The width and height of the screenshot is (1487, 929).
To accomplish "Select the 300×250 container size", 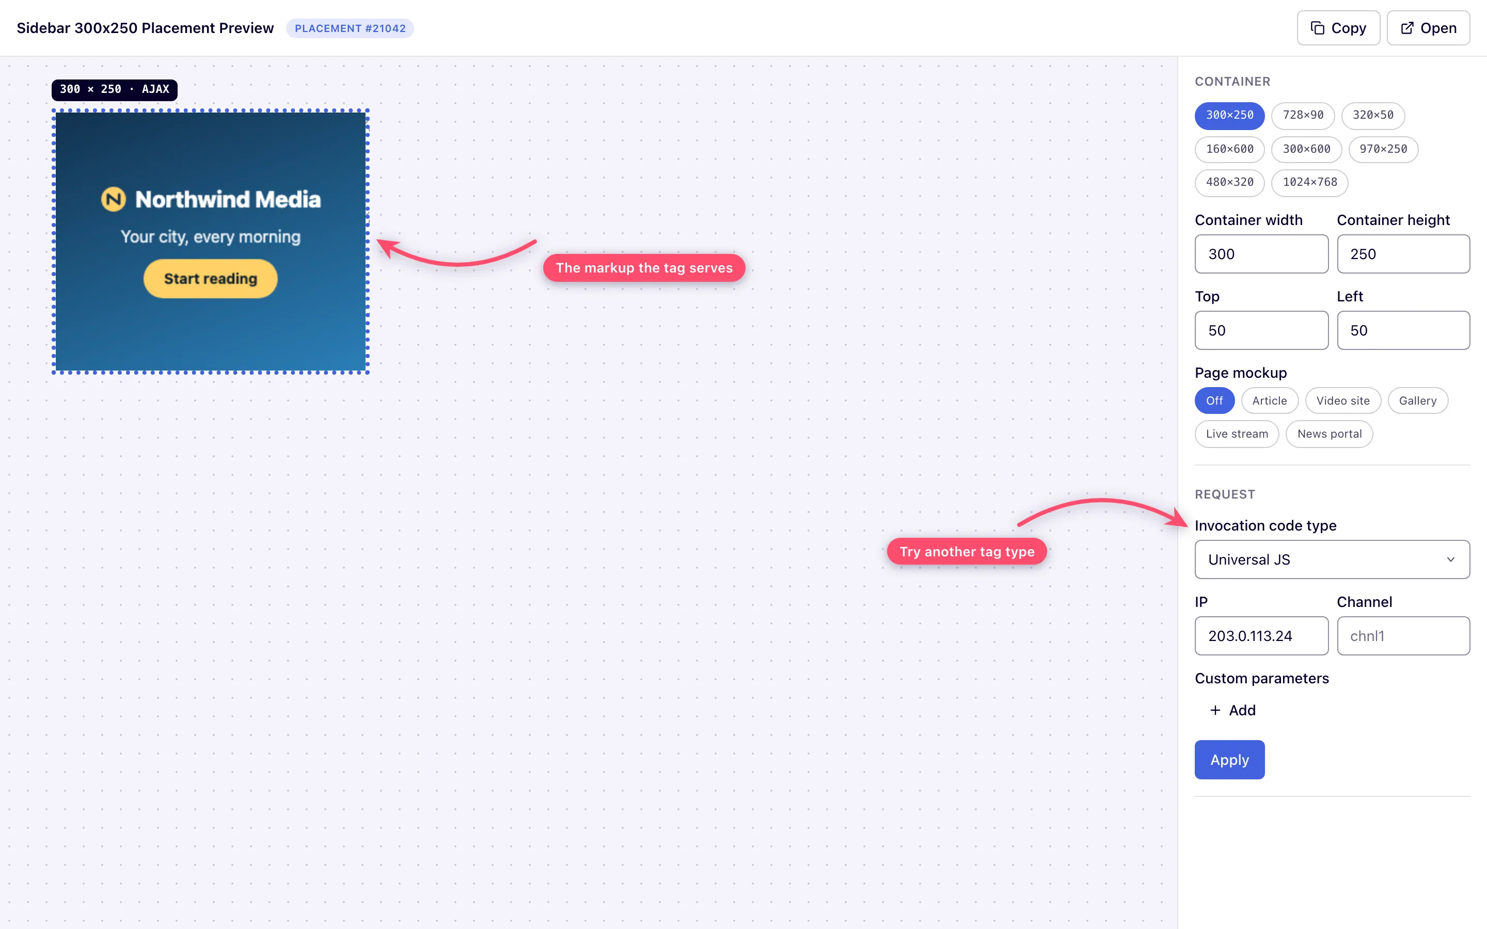I will (1229, 116).
